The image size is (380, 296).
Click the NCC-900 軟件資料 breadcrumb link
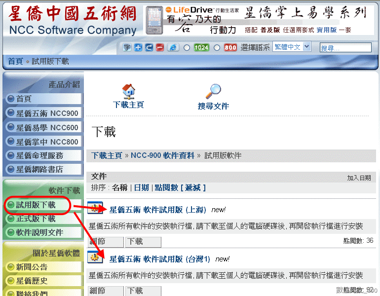click(163, 155)
